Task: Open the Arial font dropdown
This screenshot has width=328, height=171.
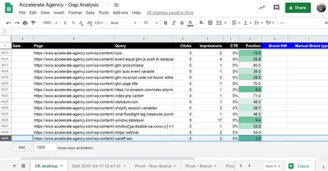Action: [123, 23]
